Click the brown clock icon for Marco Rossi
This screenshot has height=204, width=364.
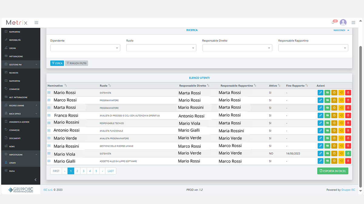tap(334, 100)
